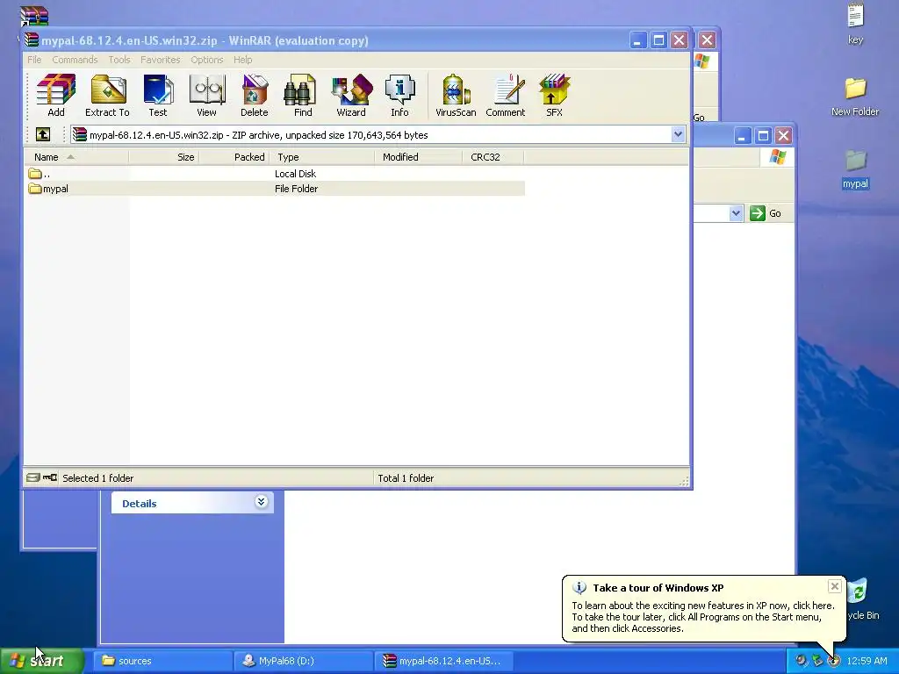899x674 pixels.
Task: Select the mypal desktop folder icon
Action: [855, 169]
